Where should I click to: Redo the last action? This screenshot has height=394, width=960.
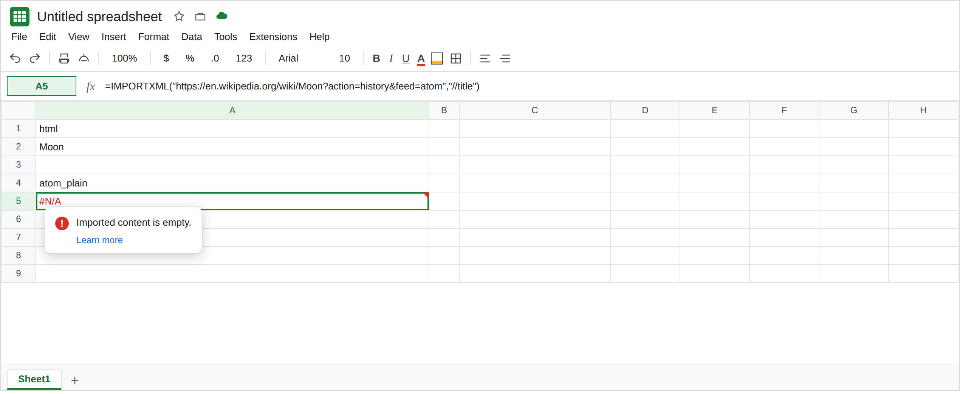(35, 58)
